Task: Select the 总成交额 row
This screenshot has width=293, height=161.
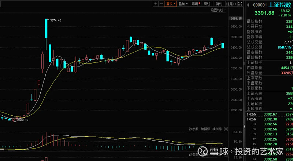Action: point(269,47)
